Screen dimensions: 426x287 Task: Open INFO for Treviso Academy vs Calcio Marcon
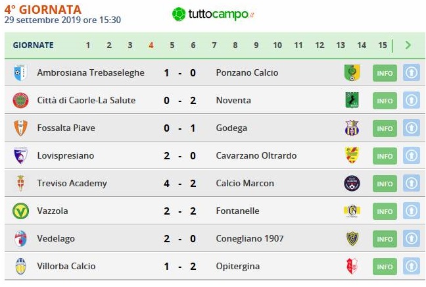[385, 184]
